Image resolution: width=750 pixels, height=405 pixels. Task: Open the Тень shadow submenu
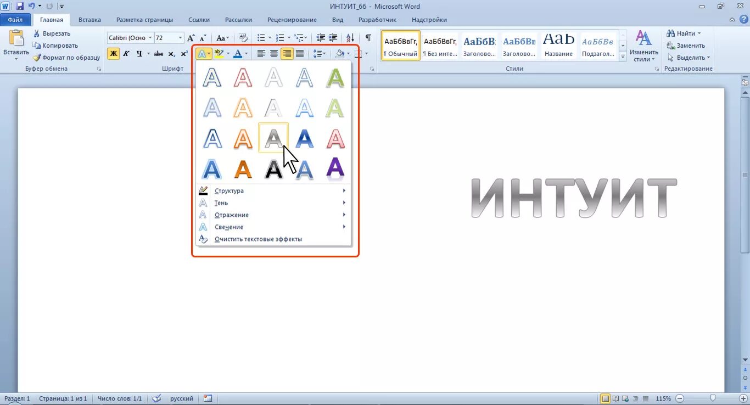tap(273, 203)
